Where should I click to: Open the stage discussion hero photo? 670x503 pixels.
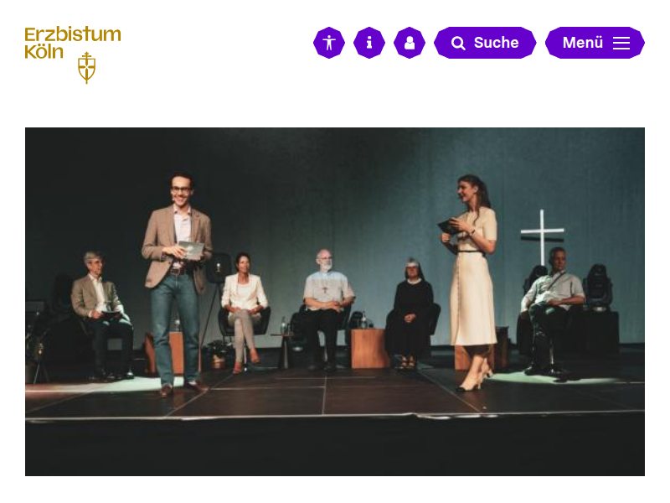tap(335, 302)
